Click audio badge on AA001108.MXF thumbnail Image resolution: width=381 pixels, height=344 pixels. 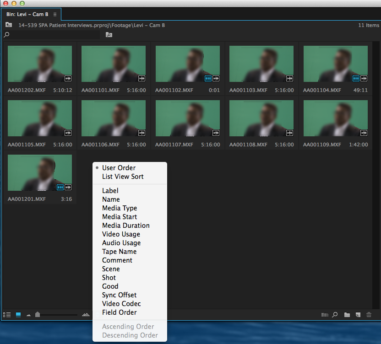(289, 133)
